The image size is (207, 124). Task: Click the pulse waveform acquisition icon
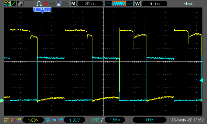[x=39, y=4]
